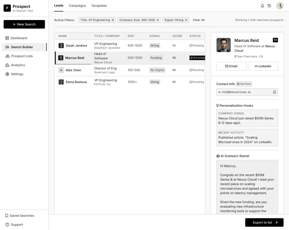The image size is (289, 230).
Task: Click score 94 in Sarah Jenkins row
Action: [174, 46]
